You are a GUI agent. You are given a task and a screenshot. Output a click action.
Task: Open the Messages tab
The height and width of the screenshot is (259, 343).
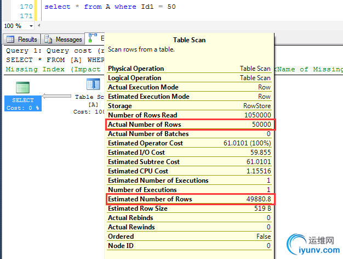click(x=63, y=40)
